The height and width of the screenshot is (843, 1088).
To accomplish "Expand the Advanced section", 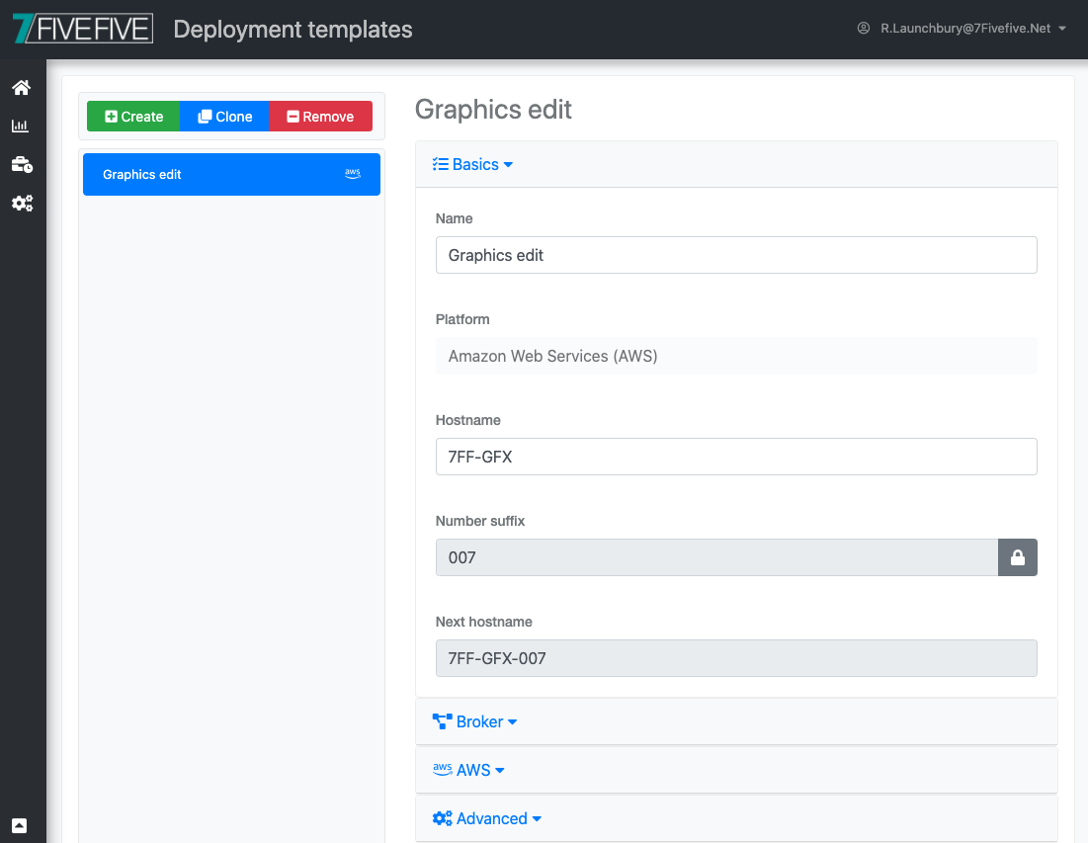I will pyautogui.click(x=487, y=817).
